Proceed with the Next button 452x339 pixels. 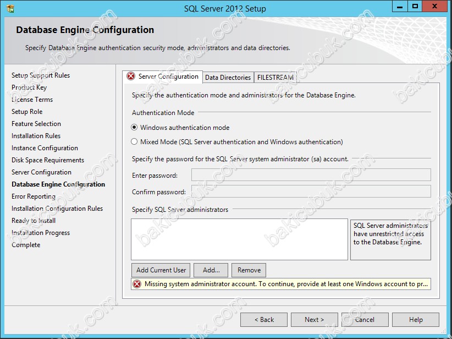[x=314, y=320]
